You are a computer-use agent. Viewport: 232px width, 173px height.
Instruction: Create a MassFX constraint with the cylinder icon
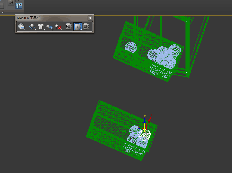[x=50, y=27]
